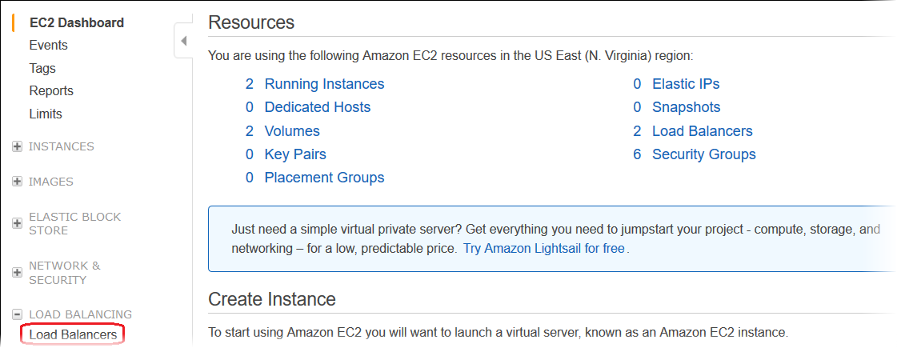Expand the INSTANCES section
This screenshot has width=897, height=348.
coord(18,146)
